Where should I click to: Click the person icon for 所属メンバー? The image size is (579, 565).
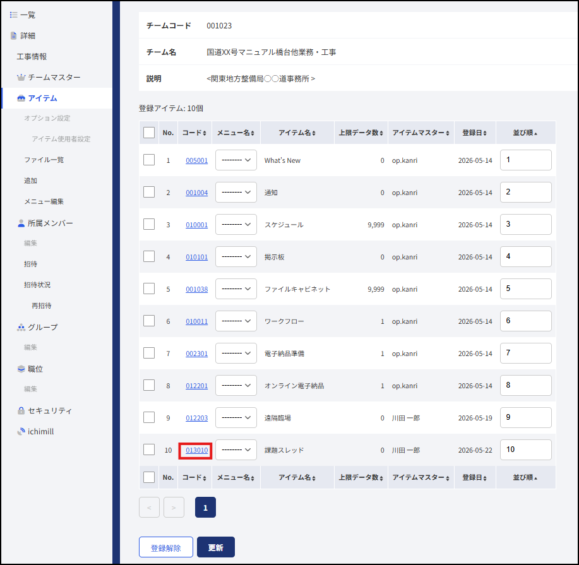pyautogui.click(x=21, y=223)
